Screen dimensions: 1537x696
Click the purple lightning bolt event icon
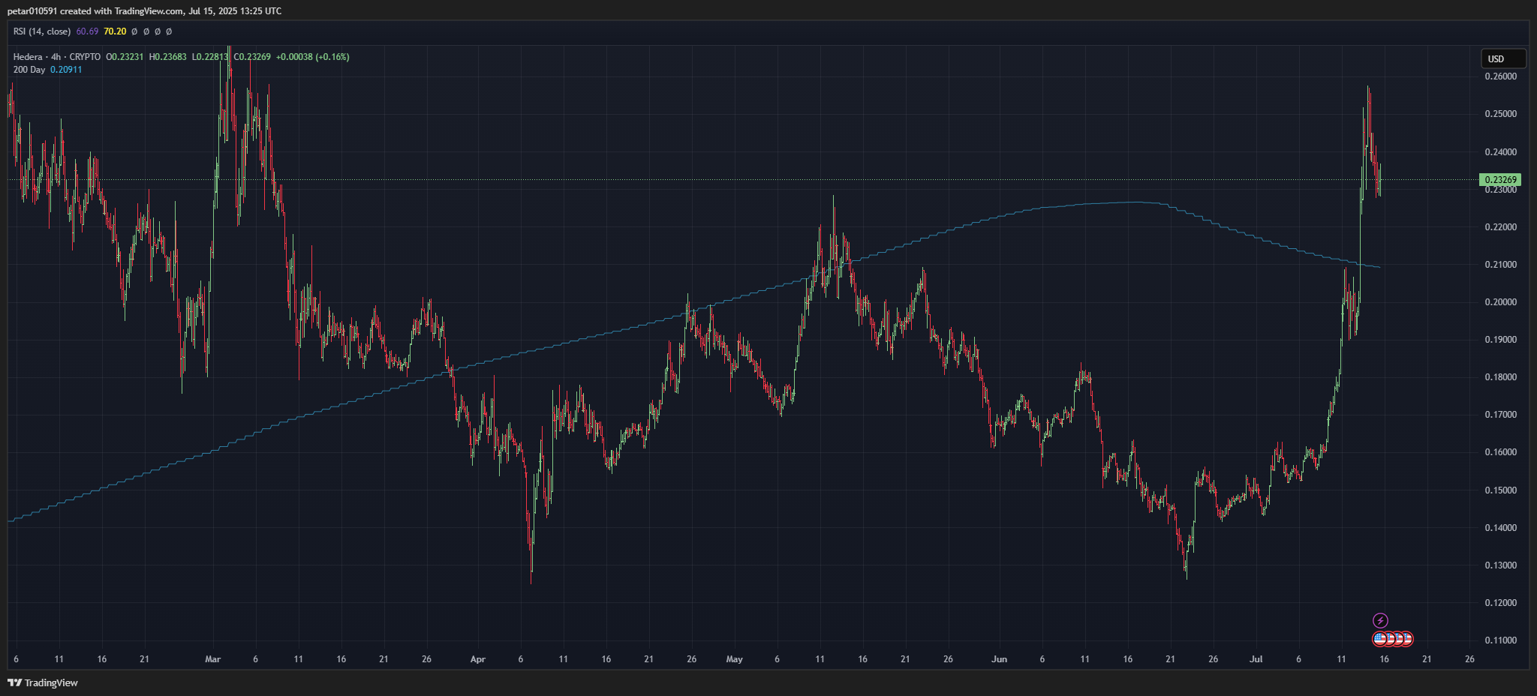(1380, 620)
